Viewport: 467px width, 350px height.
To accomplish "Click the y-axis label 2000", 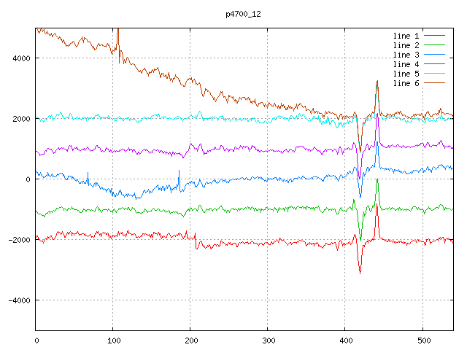I will (21, 119).
